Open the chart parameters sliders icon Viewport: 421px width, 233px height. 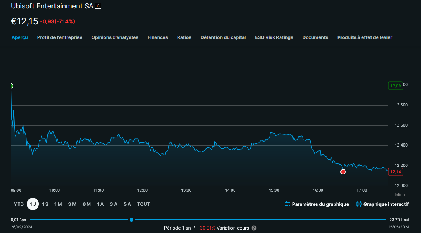click(287, 204)
